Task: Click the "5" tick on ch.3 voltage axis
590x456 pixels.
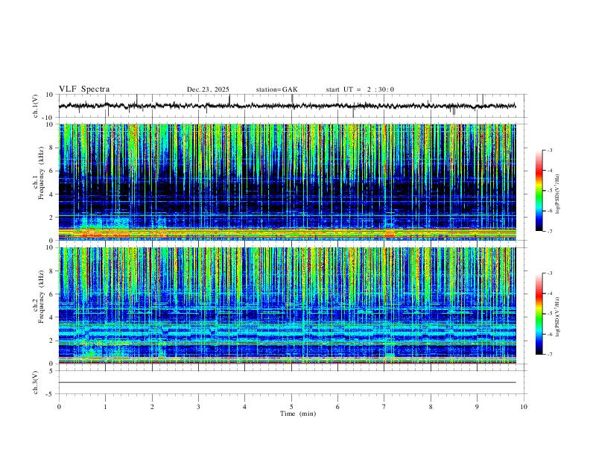Action: [51, 370]
